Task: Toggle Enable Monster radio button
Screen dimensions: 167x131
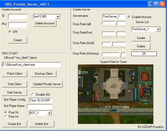Action: click(129, 17)
